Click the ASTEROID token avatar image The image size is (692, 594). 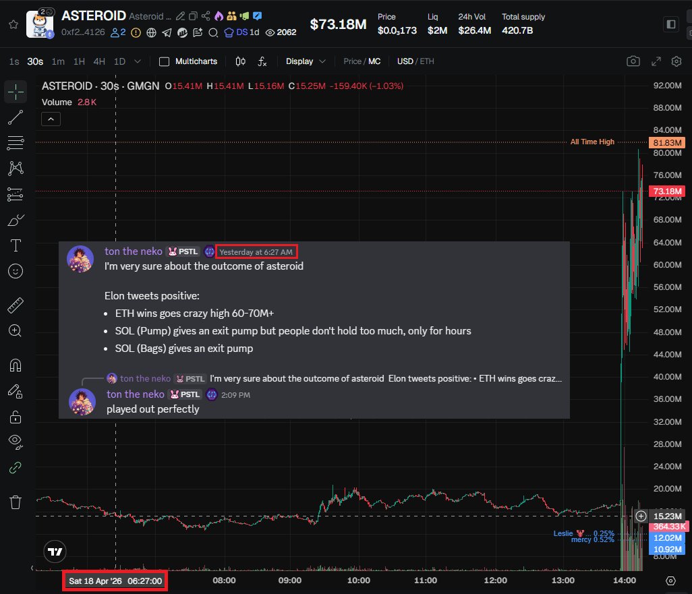pos(40,24)
